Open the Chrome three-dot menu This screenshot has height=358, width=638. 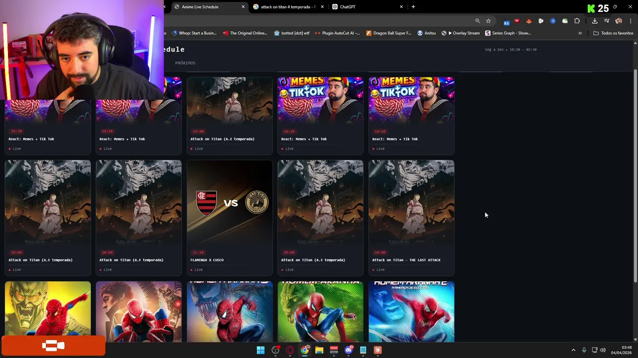(x=631, y=21)
